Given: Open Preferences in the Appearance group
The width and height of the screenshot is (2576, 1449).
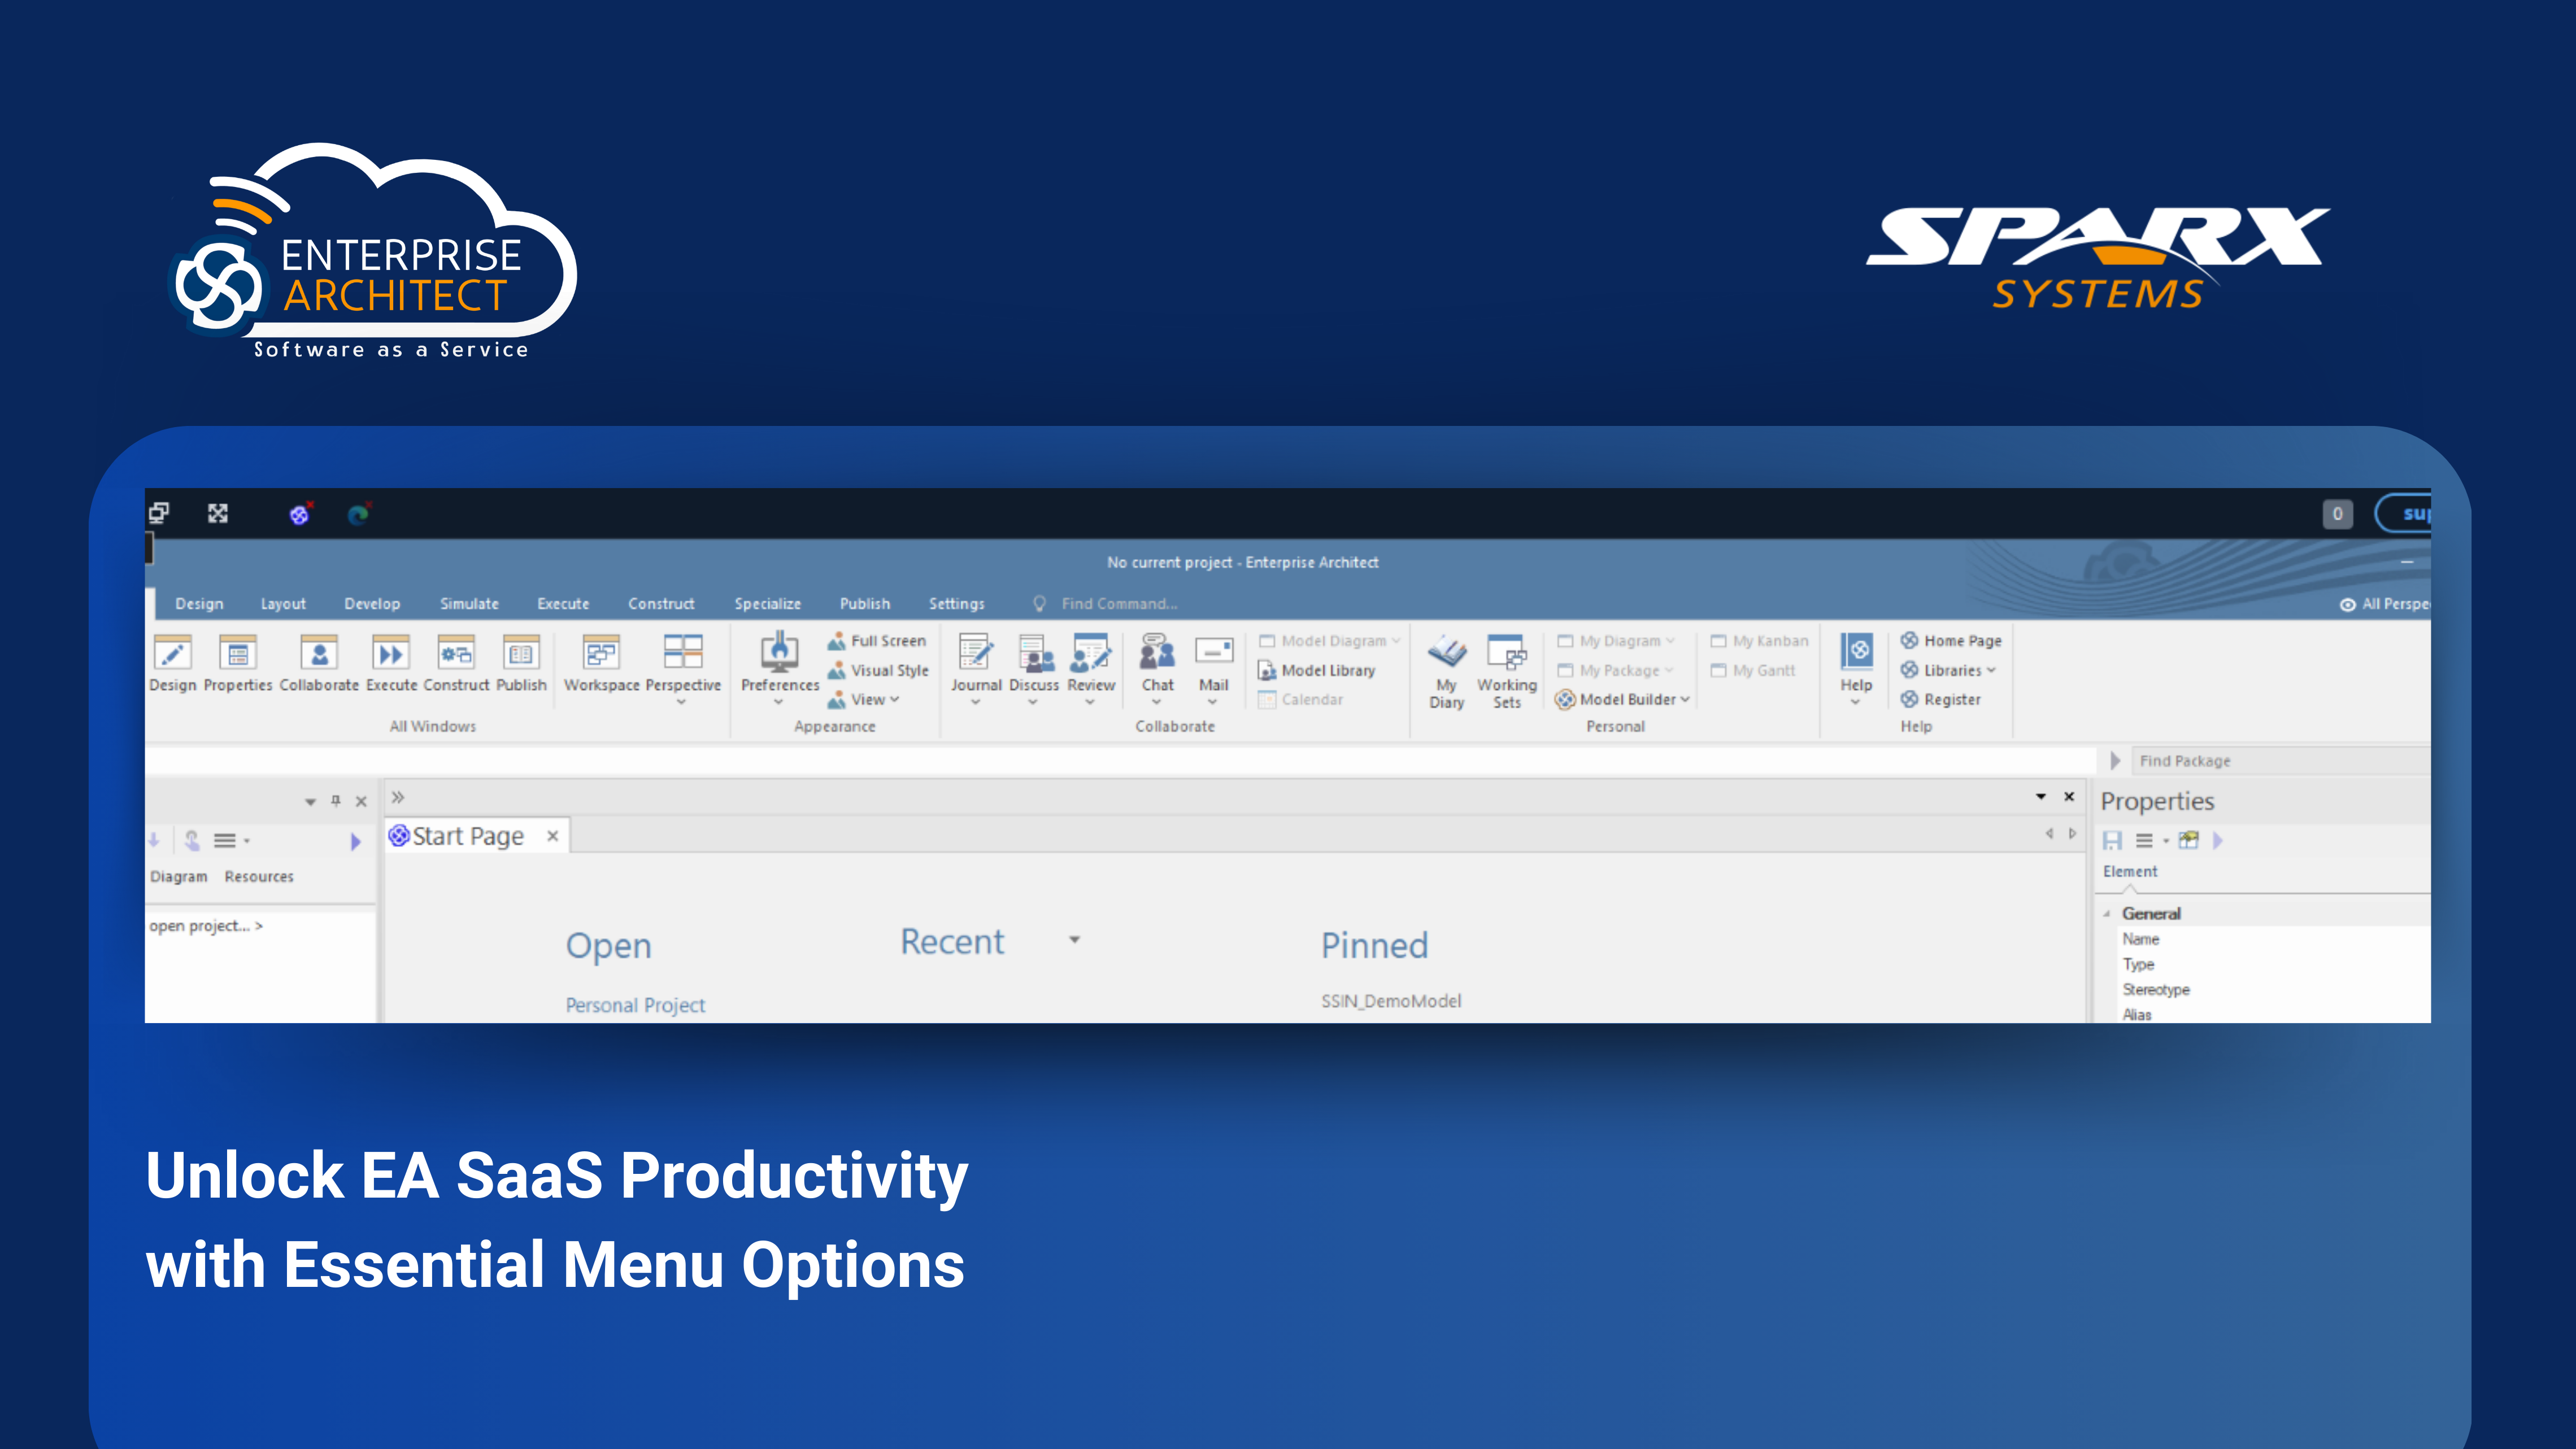Looking at the screenshot, I should click(x=780, y=654).
